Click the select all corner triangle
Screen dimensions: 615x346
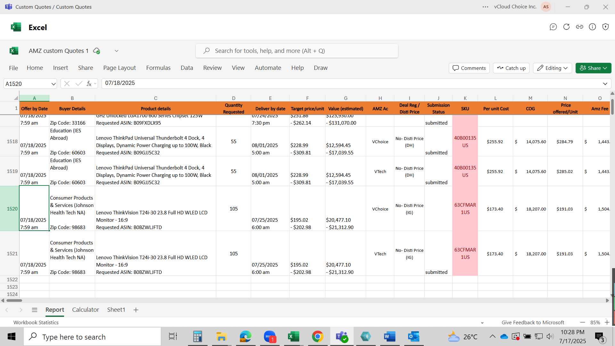point(16,98)
